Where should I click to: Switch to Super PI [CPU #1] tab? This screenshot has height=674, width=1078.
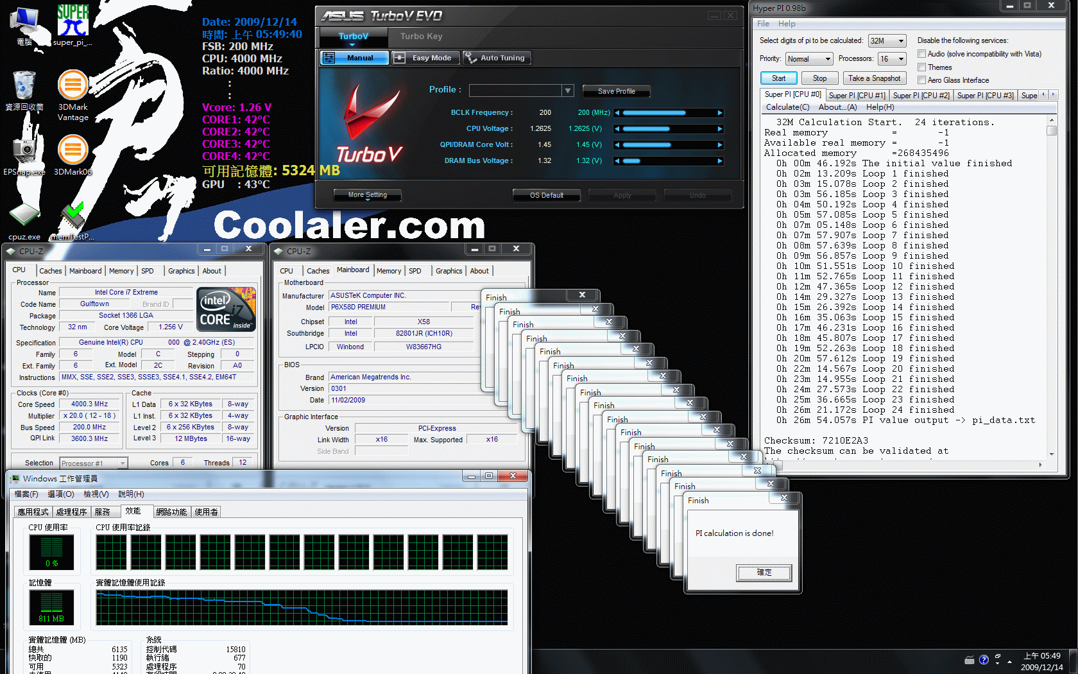857,96
